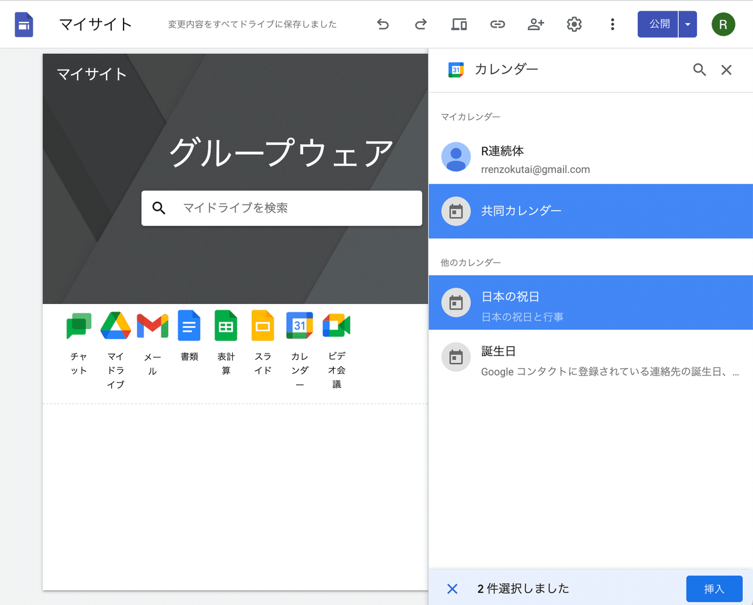Expand the publish dropdown arrow
Screen dimensions: 753x605
tap(688, 24)
